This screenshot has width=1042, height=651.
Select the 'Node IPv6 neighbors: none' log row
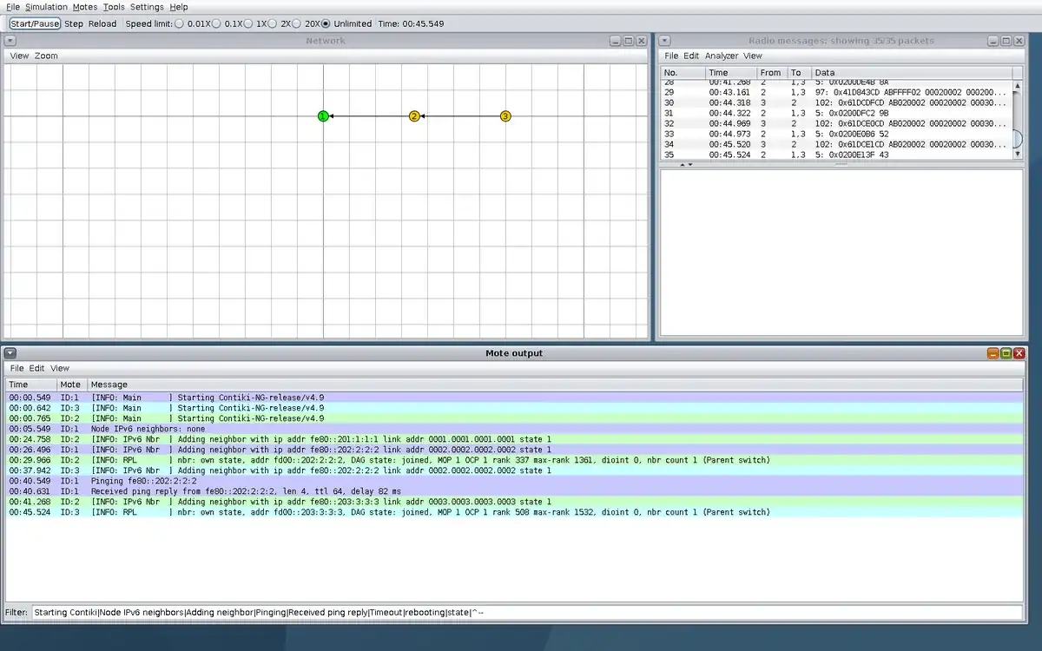pyautogui.click(x=515, y=429)
